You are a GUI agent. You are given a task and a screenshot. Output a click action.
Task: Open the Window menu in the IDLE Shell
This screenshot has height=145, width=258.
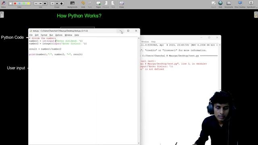coord(145,42)
